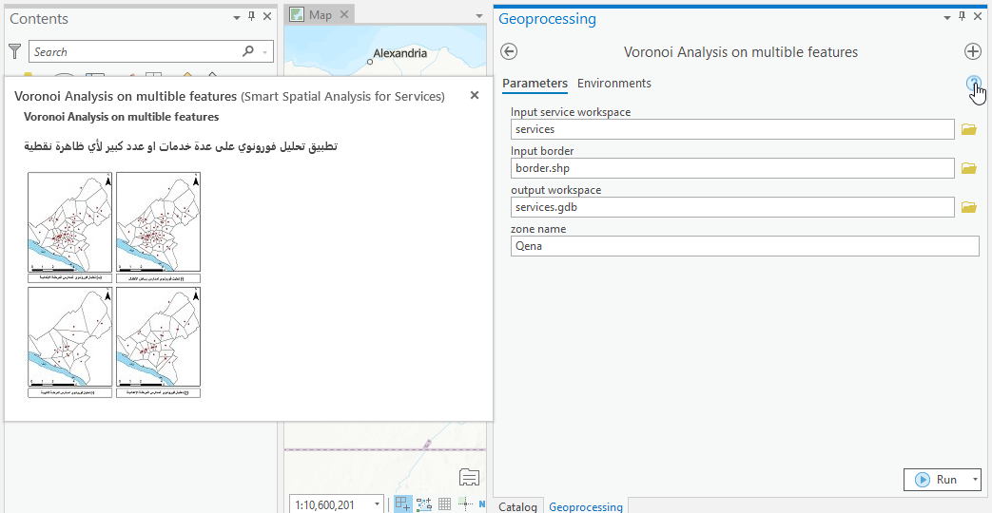Viewport: 992px width, 513px height.
Task: Click the green square crosshair icon on status bar
Action: 465,503
